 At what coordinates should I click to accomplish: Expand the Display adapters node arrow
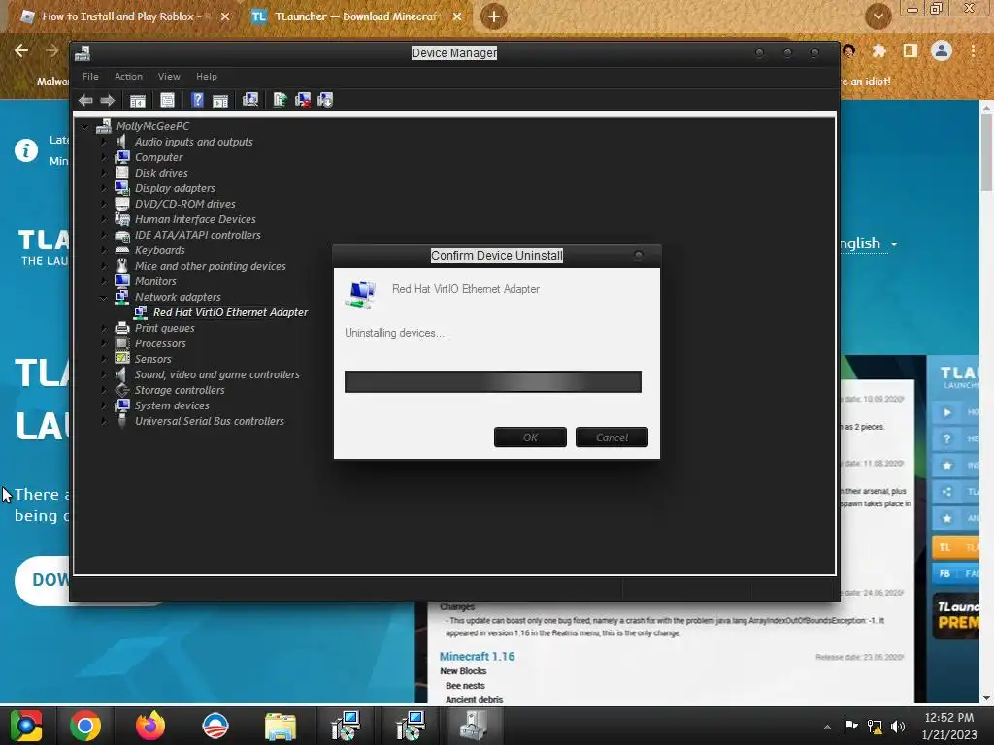tap(104, 188)
